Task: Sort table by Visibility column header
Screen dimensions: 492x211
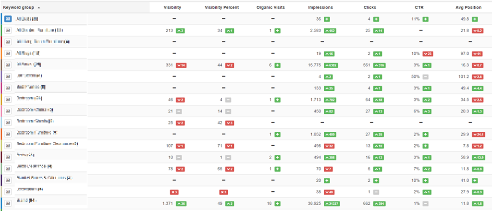Action: [x=172, y=8]
